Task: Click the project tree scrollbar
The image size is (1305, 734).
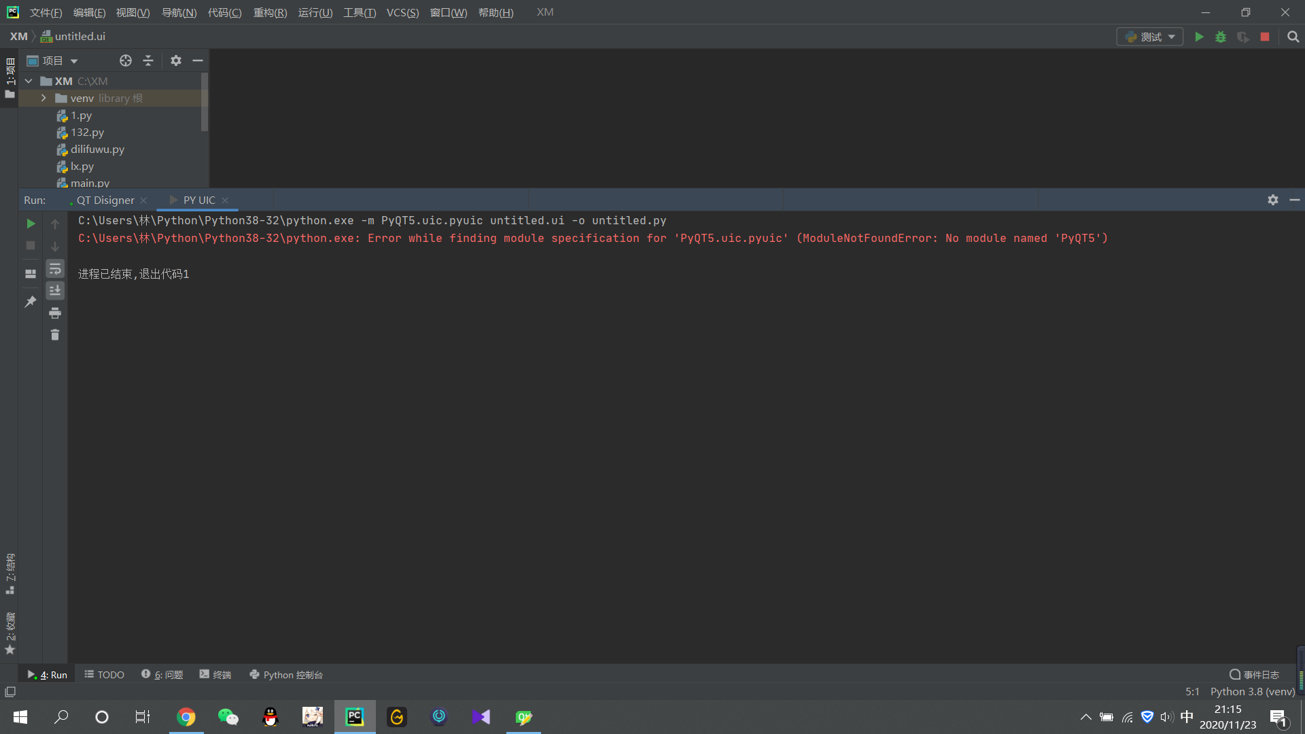Action: [x=205, y=102]
